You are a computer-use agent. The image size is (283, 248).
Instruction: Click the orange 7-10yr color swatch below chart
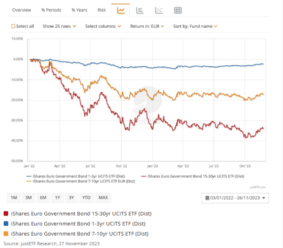[6, 234]
